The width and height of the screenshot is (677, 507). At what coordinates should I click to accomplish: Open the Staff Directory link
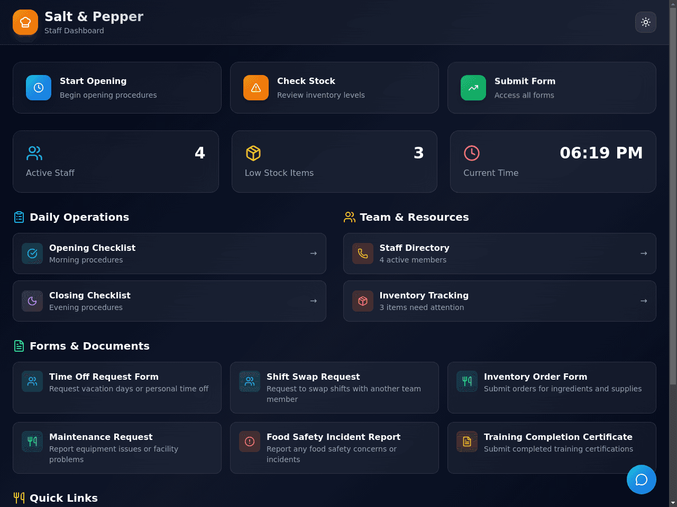[x=500, y=253]
